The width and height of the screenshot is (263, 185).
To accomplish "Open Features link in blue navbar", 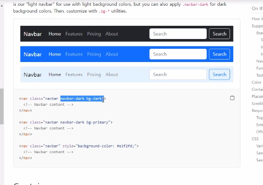I will [74, 54].
